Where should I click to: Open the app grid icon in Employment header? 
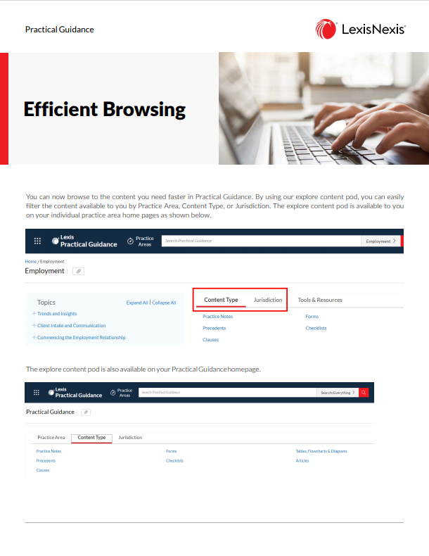pos(37,241)
